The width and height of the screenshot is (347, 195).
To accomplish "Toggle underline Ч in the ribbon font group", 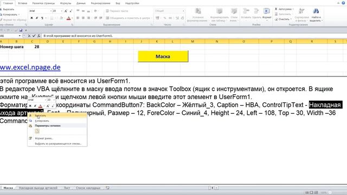I will (42, 18).
